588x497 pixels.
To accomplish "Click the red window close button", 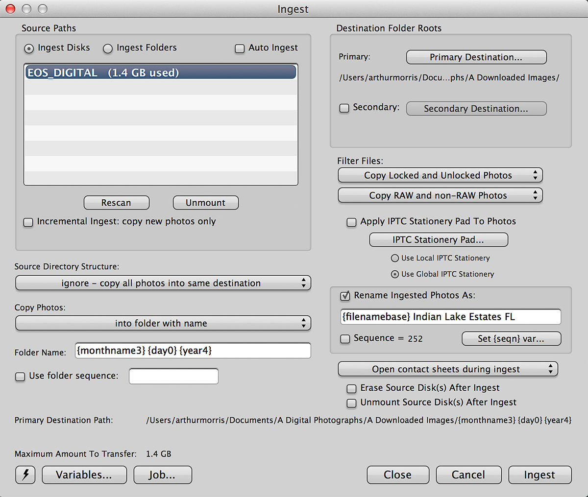I will pos(10,9).
